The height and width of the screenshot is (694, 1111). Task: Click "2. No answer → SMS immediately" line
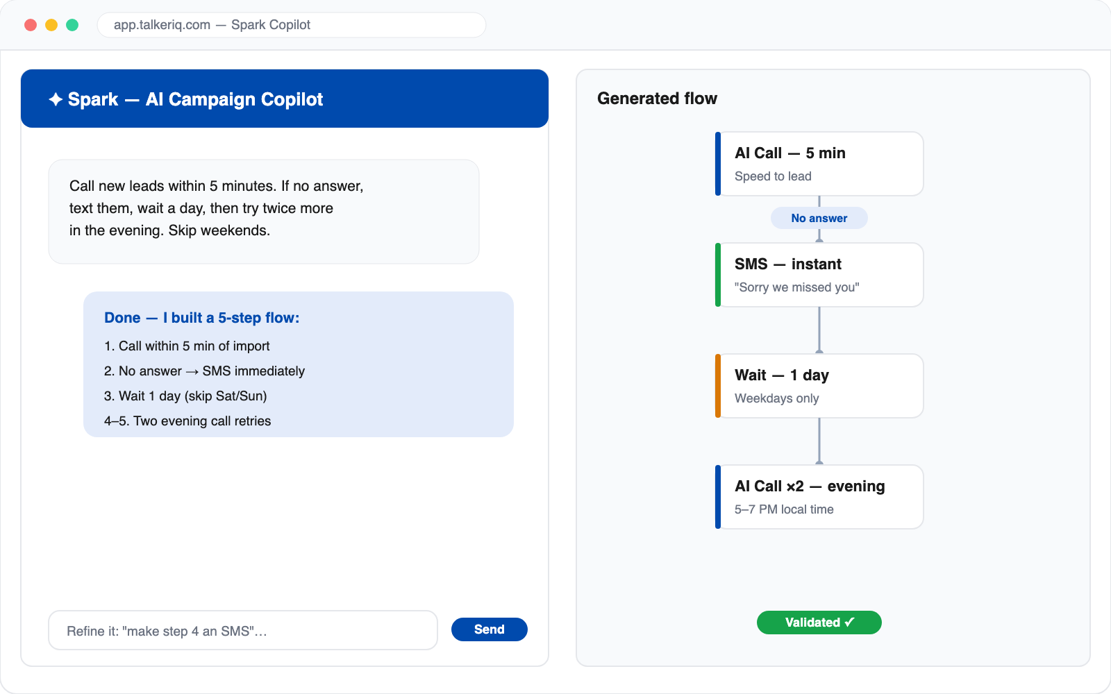point(204,371)
